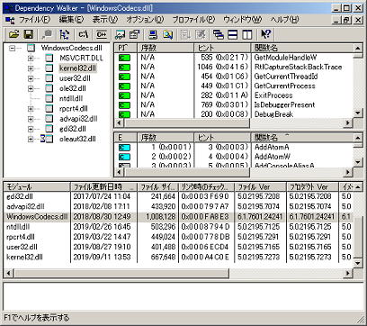The image size is (367, 326).
Task: Toggle the Full Paths c:\ icon
Action: click(x=84, y=34)
